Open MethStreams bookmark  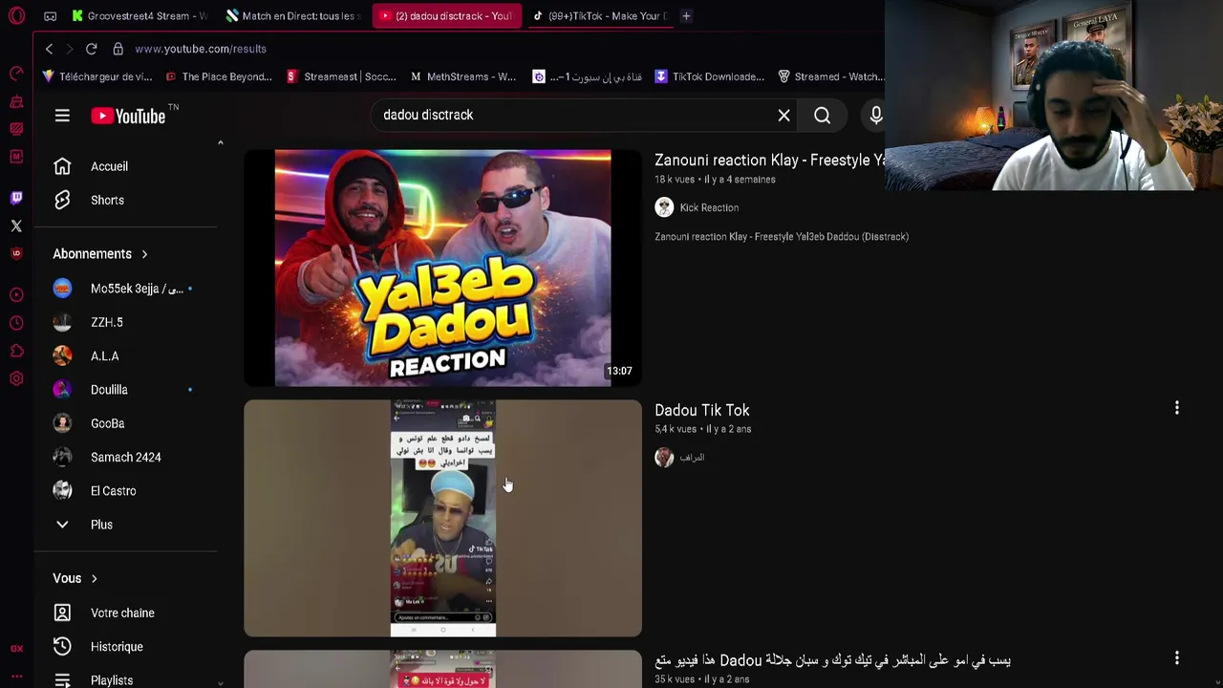pos(463,76)
